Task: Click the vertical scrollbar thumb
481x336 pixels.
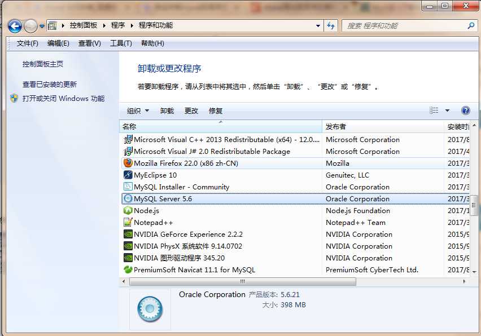Action: tap(474, 205)
